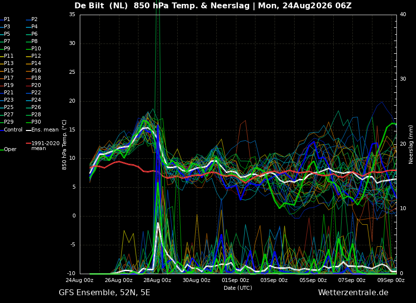Click the P1 legend label
The width and height of the screenshot is (416, 303).
pos(7,20)
